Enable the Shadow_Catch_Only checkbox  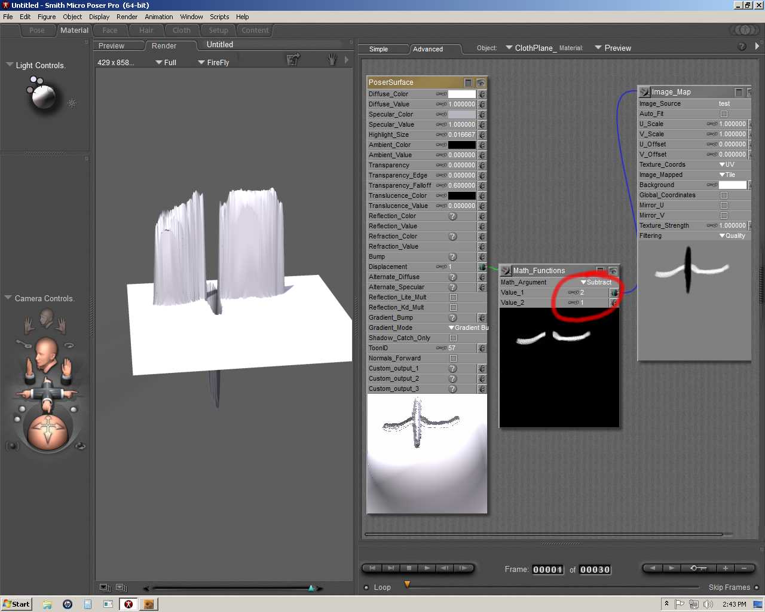click(x=453, y=338)
